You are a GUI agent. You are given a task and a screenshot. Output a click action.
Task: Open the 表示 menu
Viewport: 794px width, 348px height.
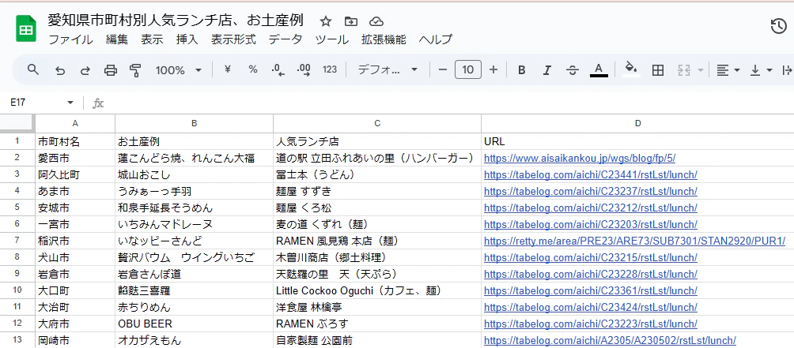152,39
